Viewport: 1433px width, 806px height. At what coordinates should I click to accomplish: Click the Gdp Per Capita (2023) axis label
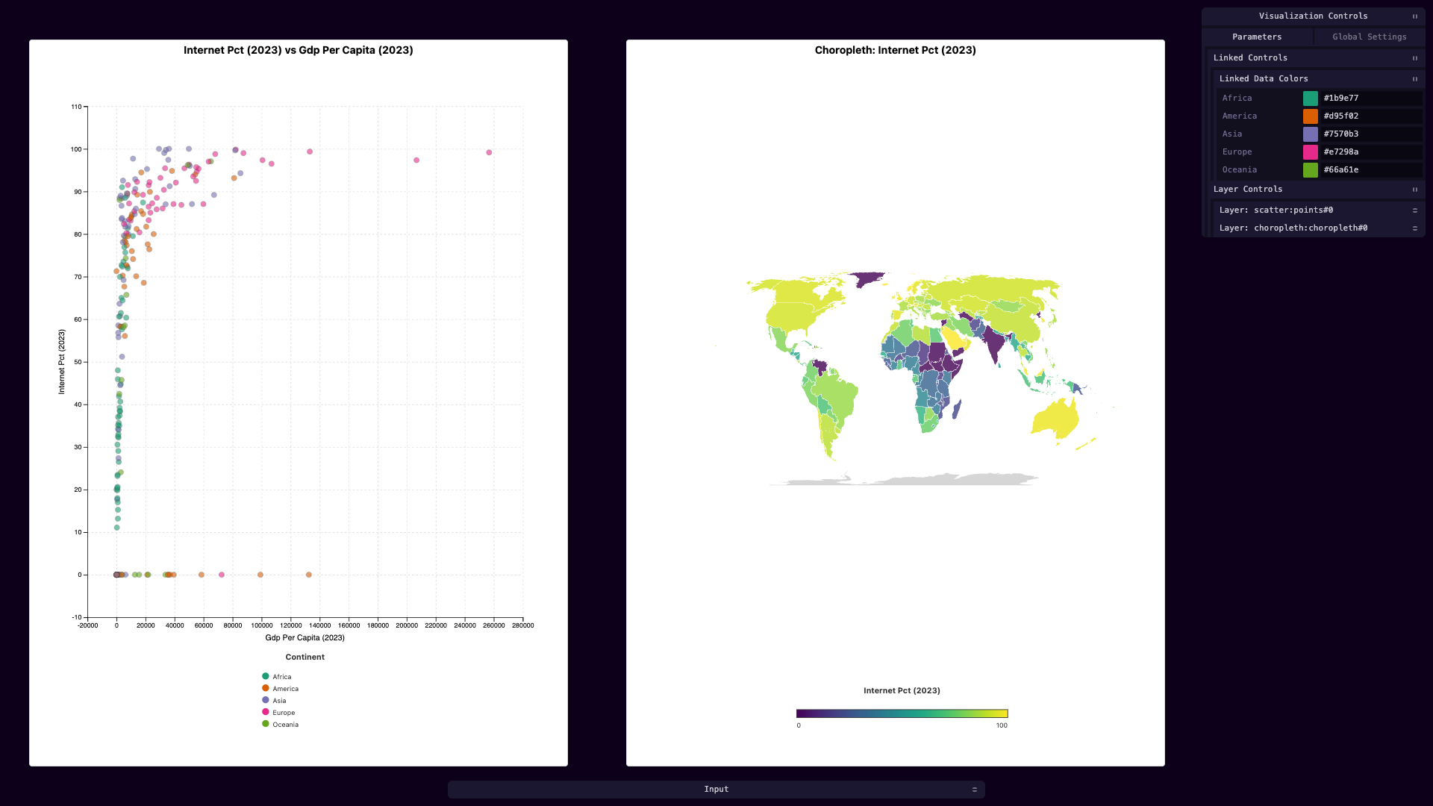(305, 638)
